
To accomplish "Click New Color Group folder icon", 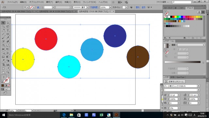I will tap(193, 38).
